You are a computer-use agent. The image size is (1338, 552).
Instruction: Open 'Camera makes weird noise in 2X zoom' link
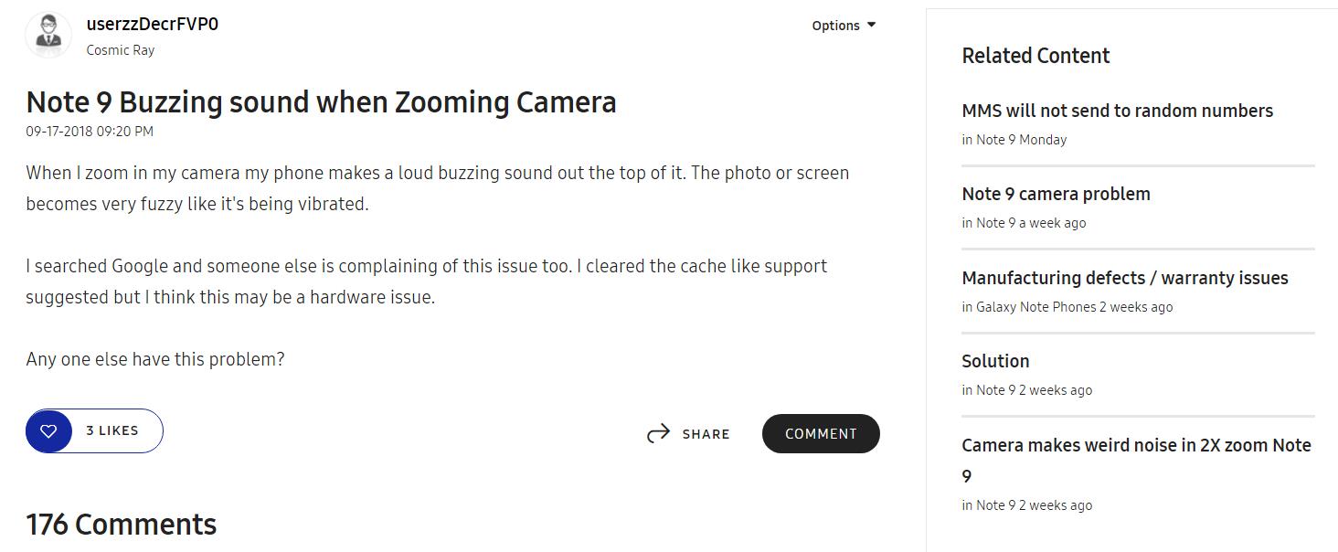click(1135, 446)
